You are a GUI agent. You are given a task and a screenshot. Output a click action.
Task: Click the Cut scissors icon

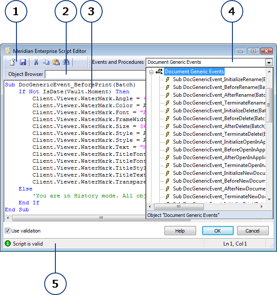(x=36, y=62)
